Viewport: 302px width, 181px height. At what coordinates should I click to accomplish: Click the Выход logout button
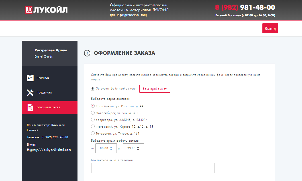pyautogui.click(x=270, y=28)
